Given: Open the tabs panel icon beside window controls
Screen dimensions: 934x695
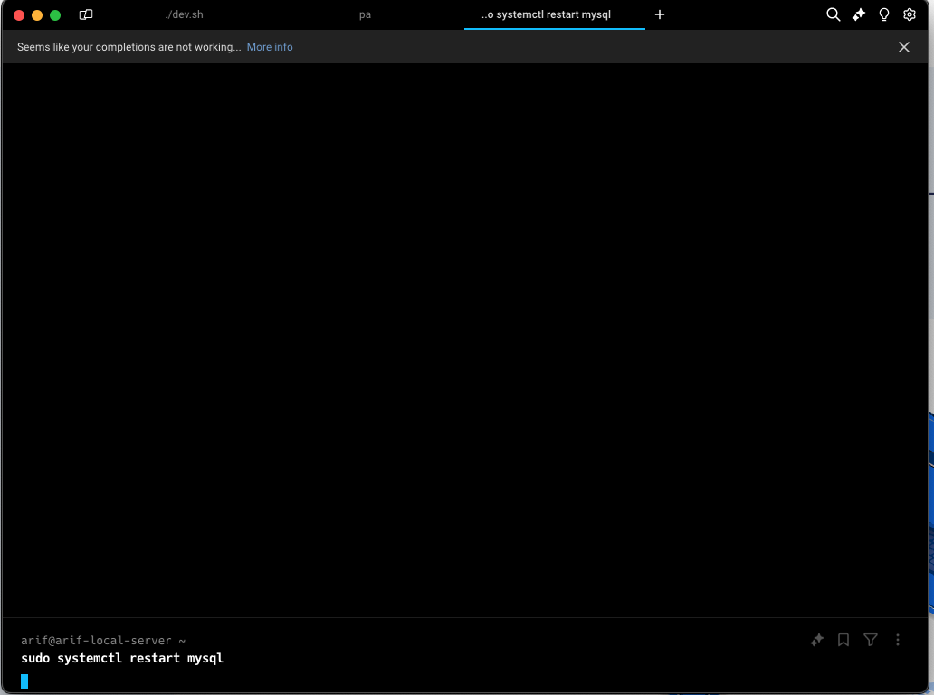Looking at the screenshot, I should pyautogui.click(x=86, y=15).
